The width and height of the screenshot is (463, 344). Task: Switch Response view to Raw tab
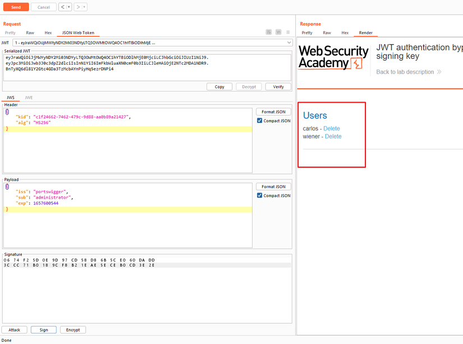coord(327,33)
